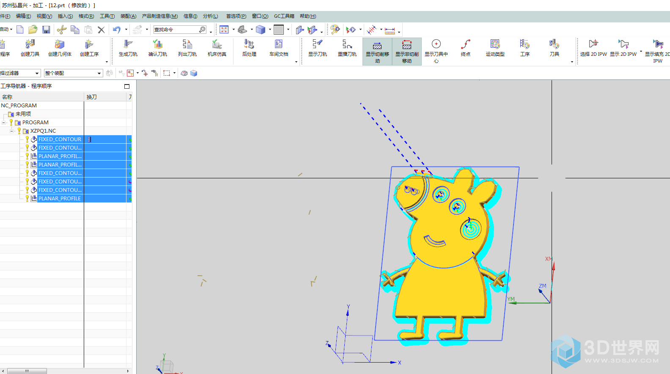Toggle 工序 display option in ribbon
This screenshot has width=670, height=374.
[x=525, y=48]
